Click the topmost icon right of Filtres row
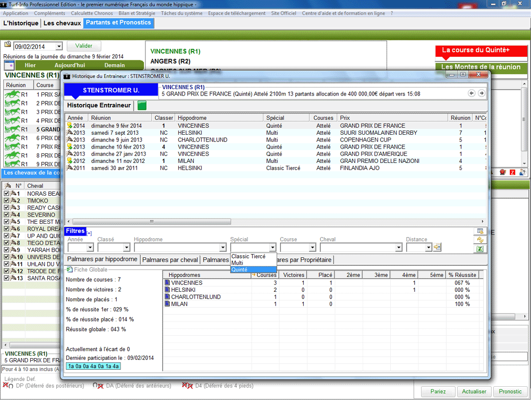The height and width of the screenshot is (400, 531). pyautogui.click(x=479, y=231)
